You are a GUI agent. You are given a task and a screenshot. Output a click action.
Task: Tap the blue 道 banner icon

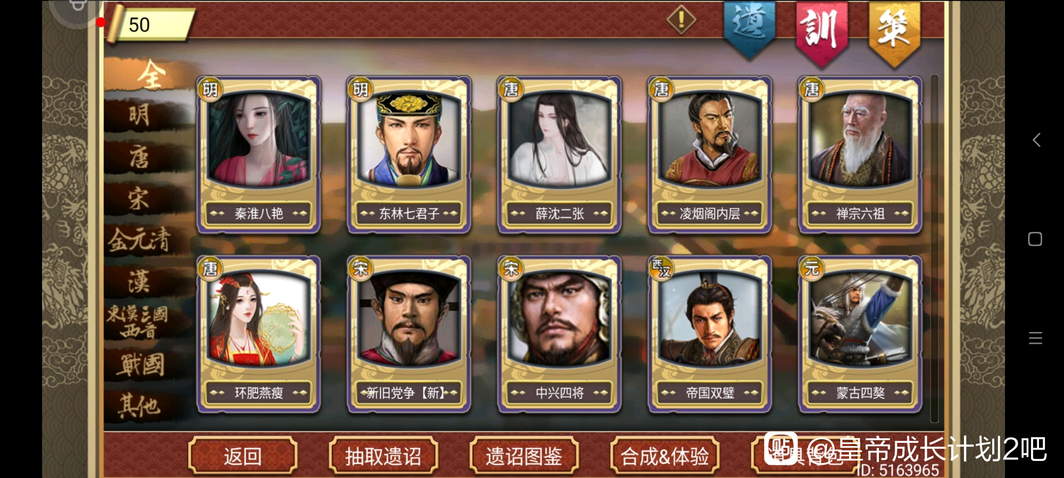click(750, 28)
